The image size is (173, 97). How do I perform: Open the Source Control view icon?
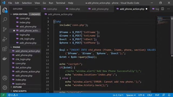click(x=5, y=29)
